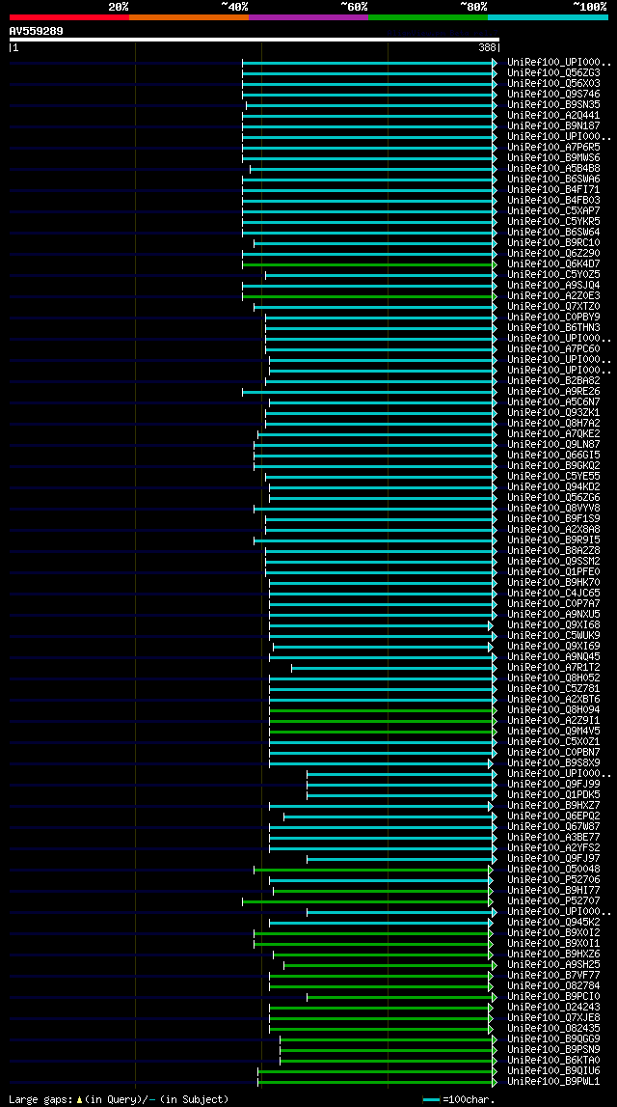
Task: Select hit label UniRef100_A7P6R5
Action: 553,147
